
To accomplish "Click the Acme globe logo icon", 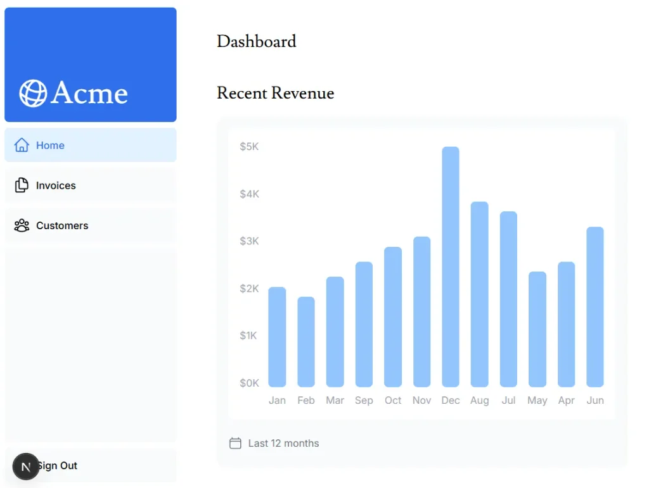I will [33, 94].
